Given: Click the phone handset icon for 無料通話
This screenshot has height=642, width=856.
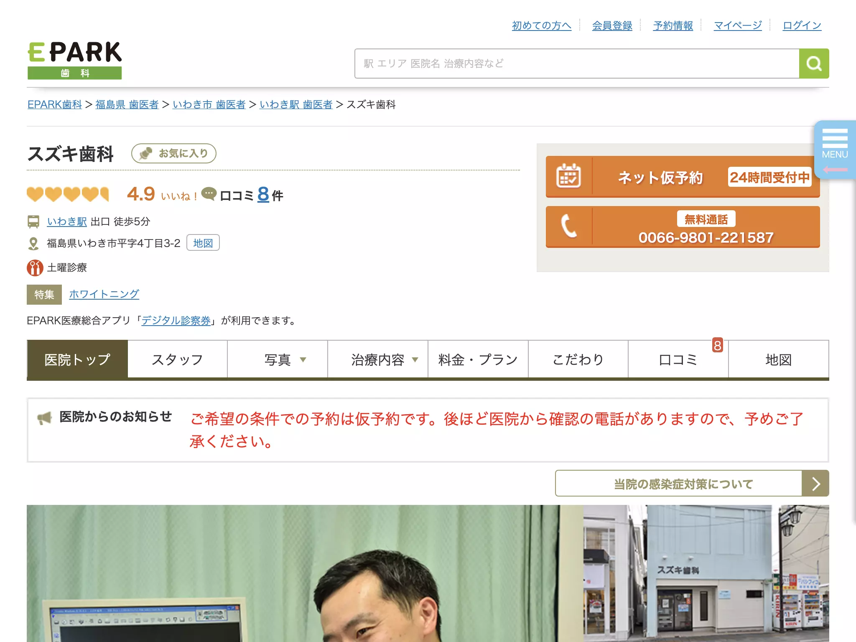Looking at the screenshot, I should (569, 226).
